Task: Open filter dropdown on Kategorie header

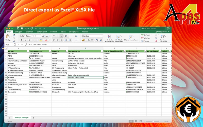Action: click(66, 51)
